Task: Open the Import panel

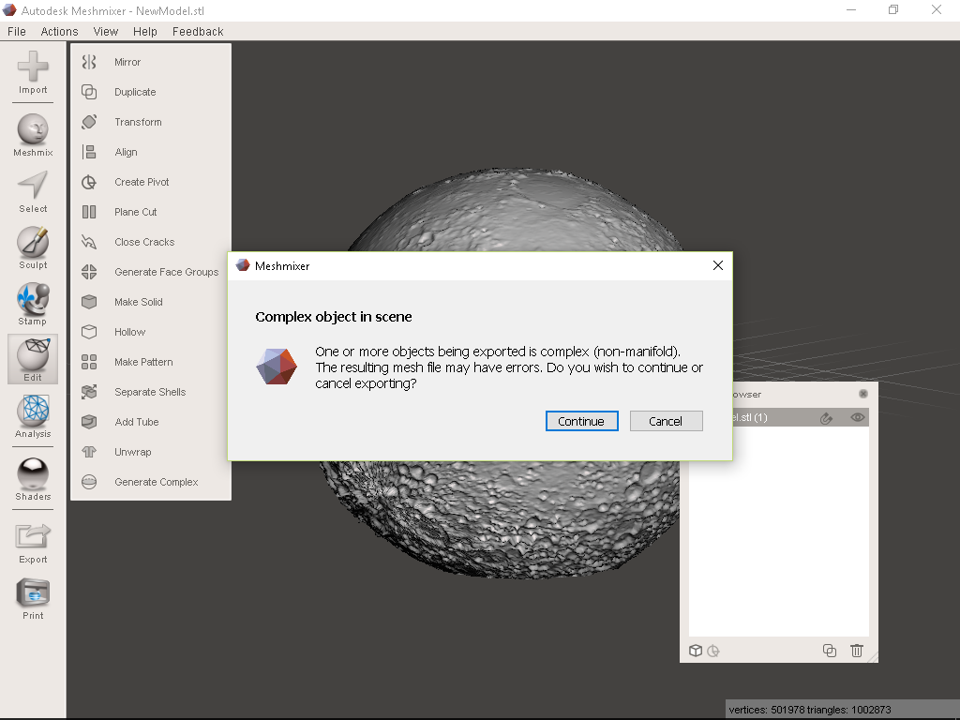Action: click(32, 72)
